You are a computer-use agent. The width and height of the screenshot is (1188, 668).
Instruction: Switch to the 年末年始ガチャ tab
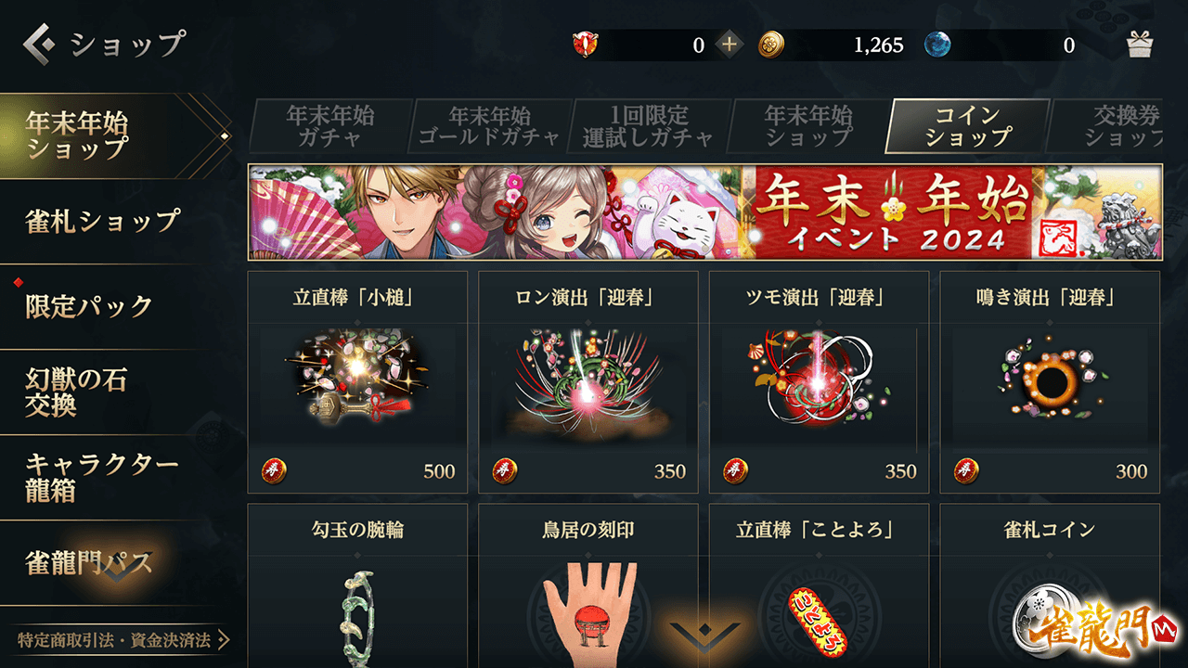tap(329, 126)
